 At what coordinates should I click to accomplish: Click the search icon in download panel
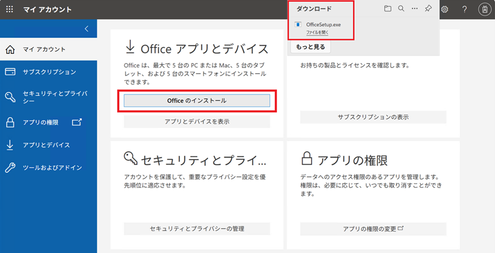(x=401, y=9)
